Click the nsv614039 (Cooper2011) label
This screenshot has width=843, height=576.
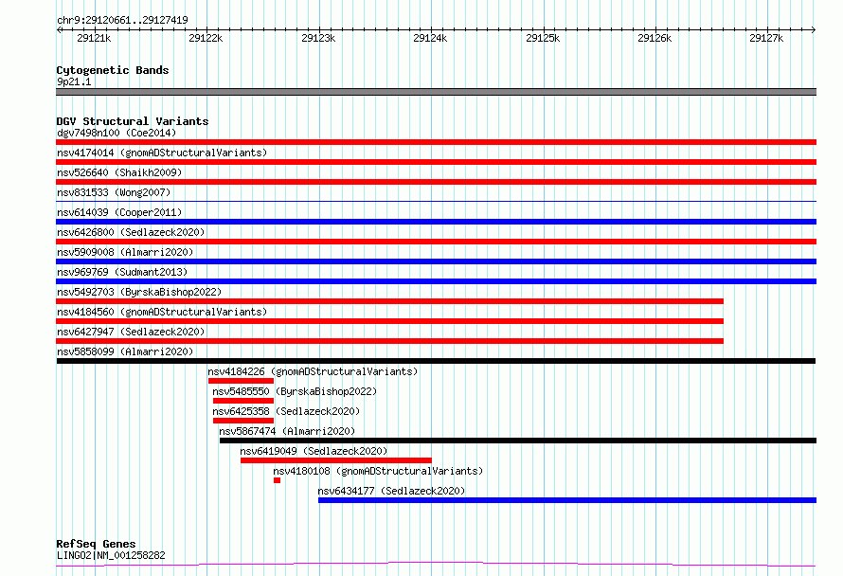[119, 212]
